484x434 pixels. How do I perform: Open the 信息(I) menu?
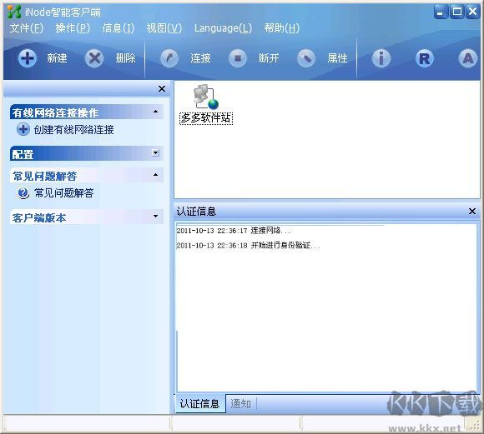118,28
